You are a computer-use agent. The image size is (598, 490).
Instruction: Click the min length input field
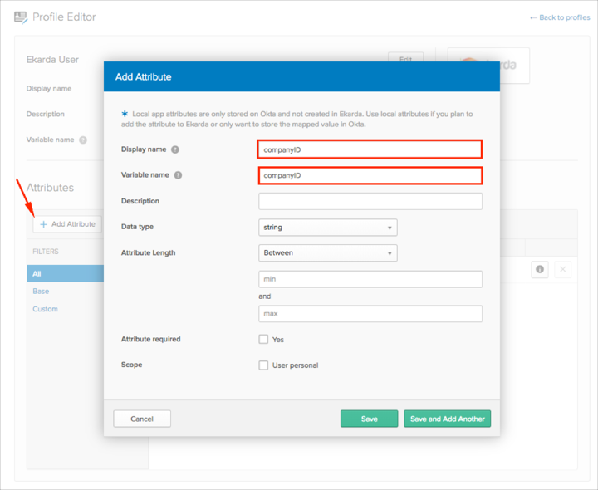click(x=370, y=279)
